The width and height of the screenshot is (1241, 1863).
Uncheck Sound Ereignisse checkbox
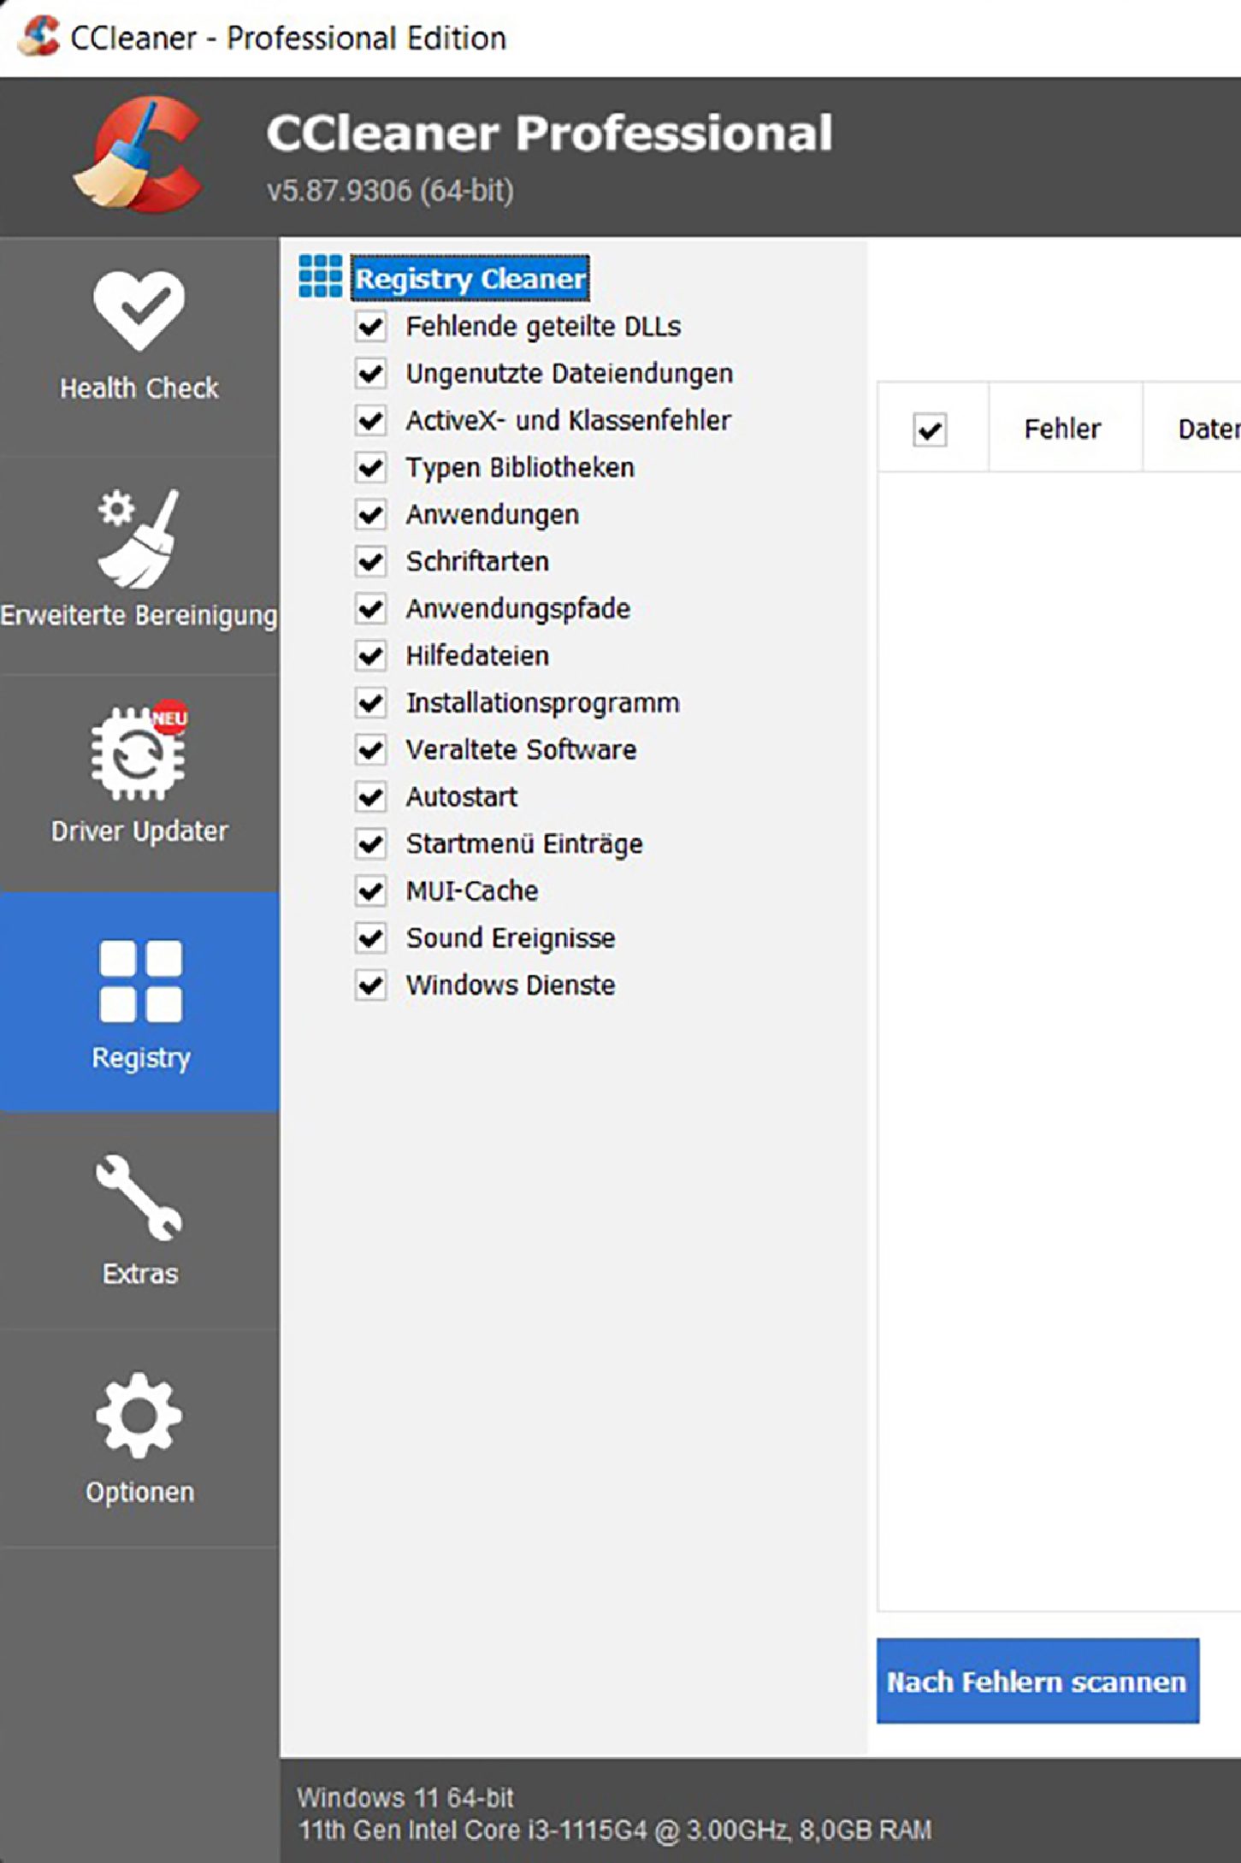[371, 937]
